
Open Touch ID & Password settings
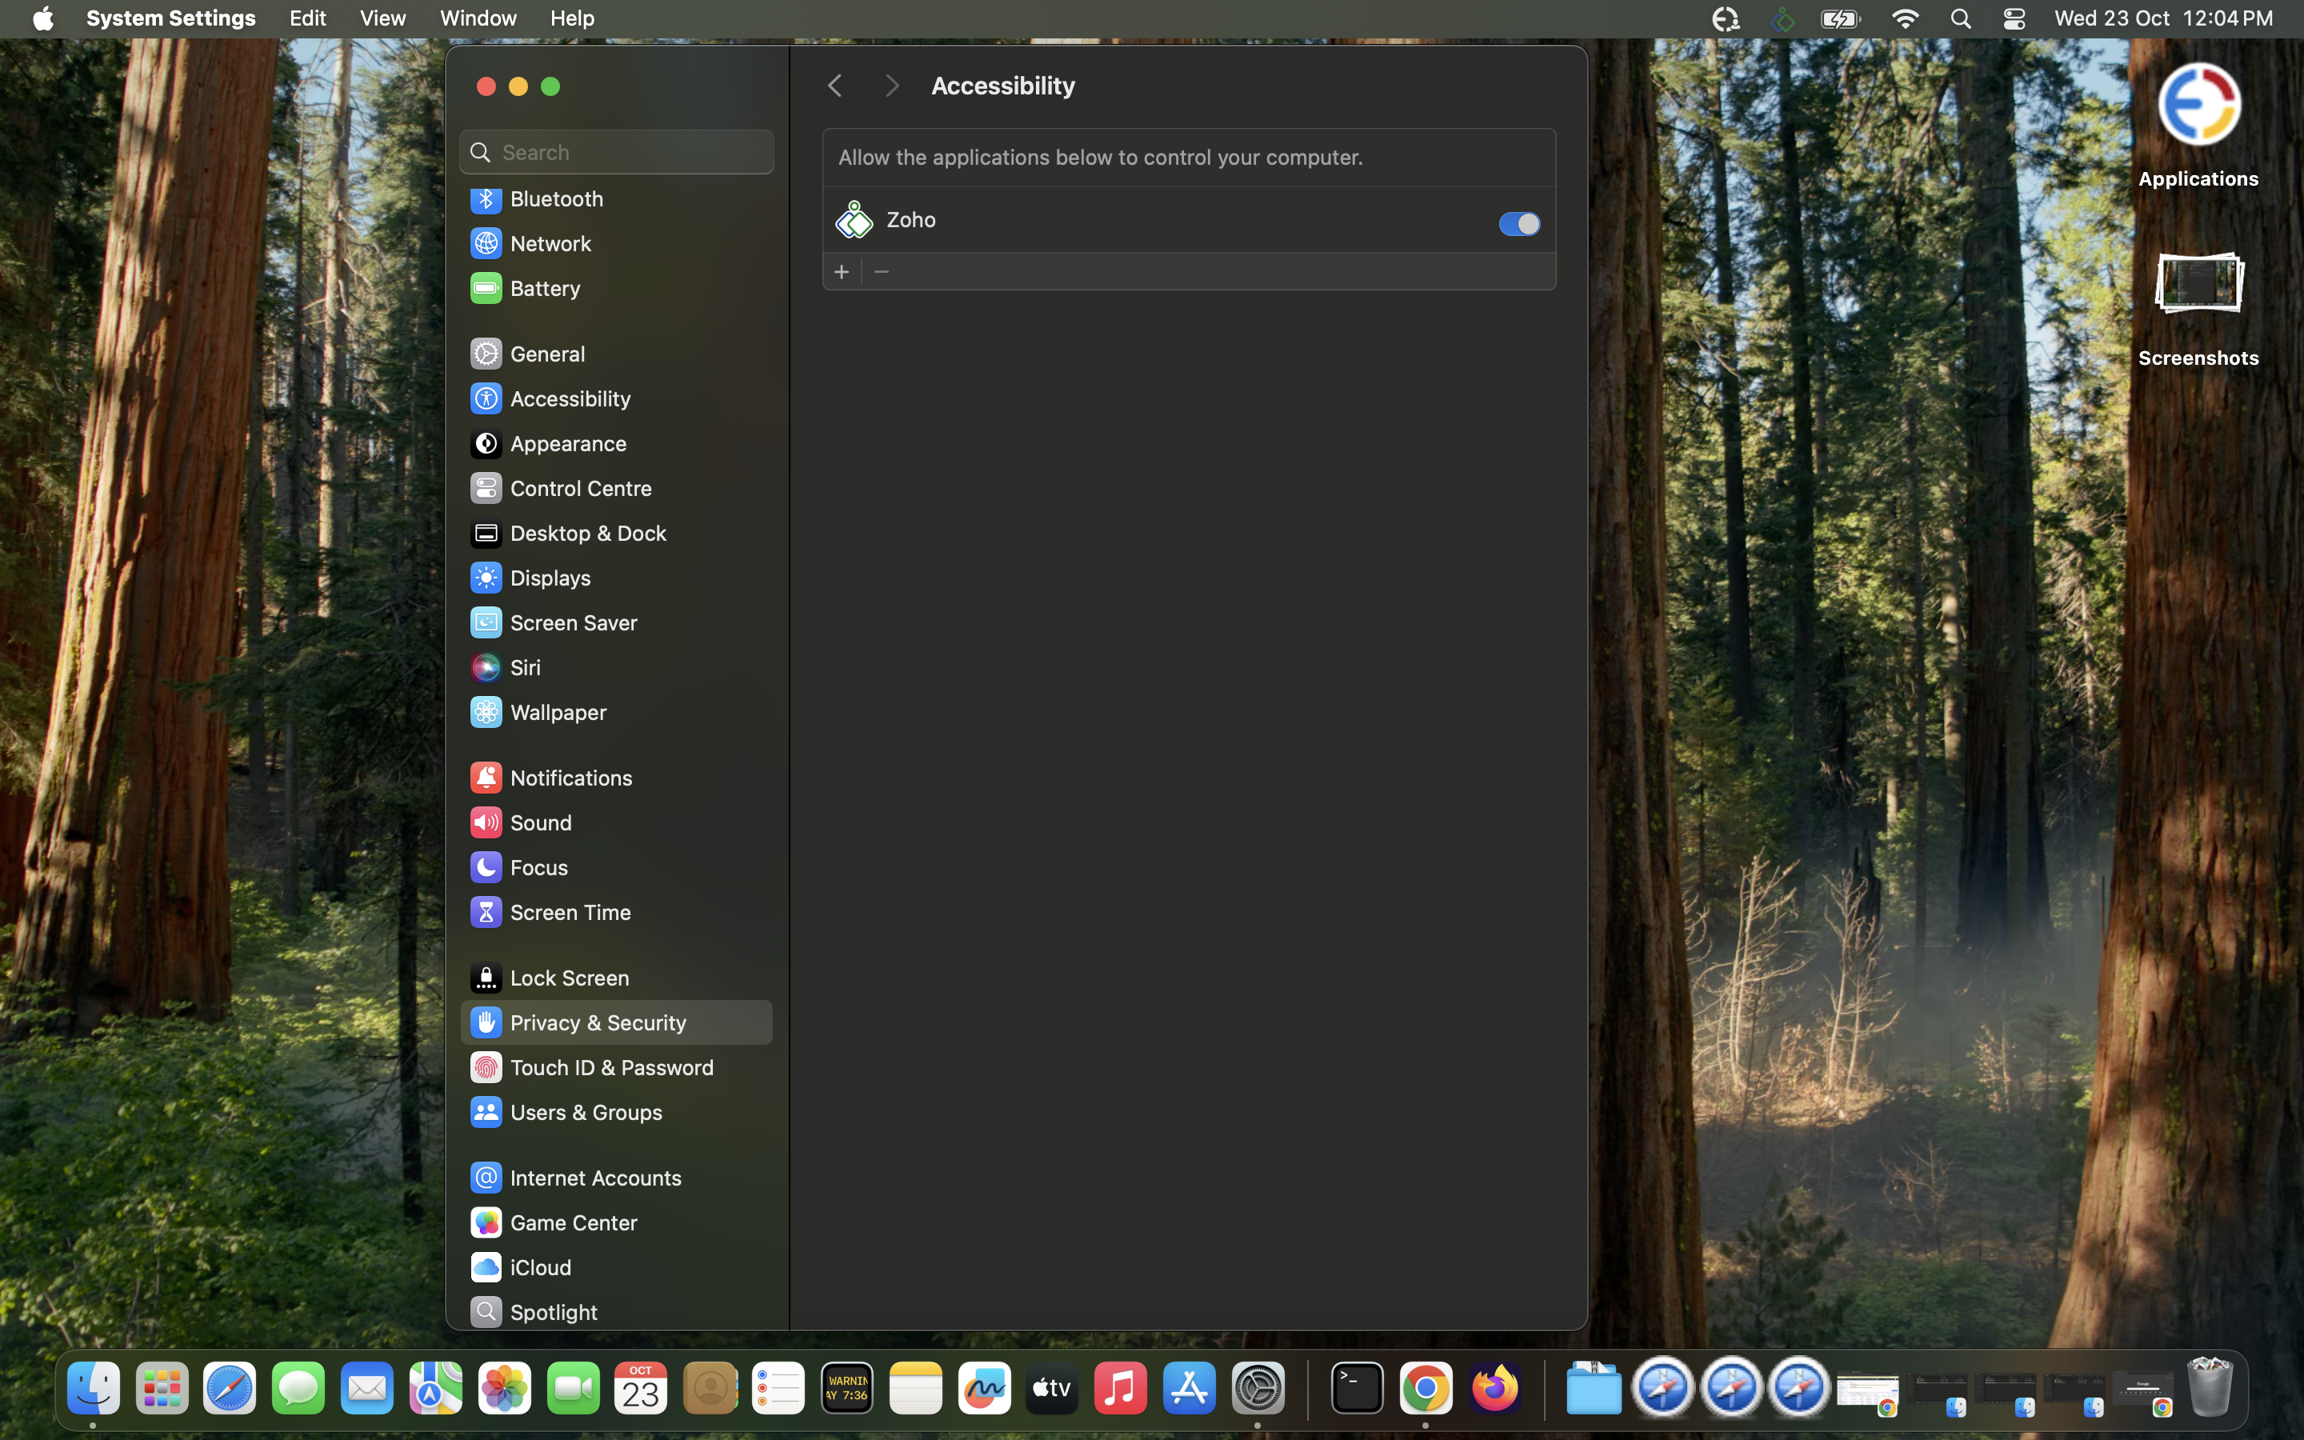click(x=611, y=1066)
